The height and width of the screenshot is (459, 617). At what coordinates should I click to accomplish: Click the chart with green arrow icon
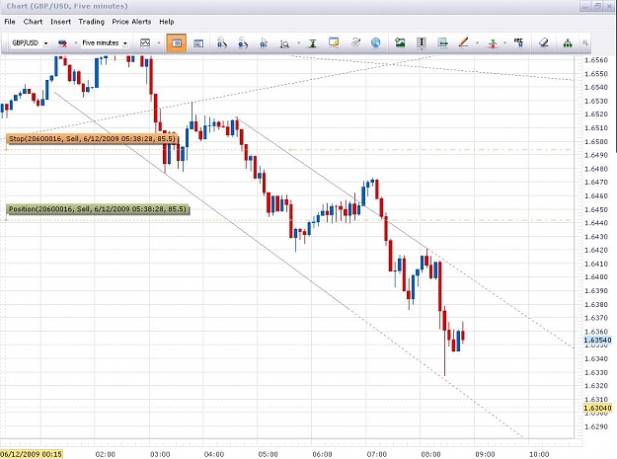click(x=442, y=42)
